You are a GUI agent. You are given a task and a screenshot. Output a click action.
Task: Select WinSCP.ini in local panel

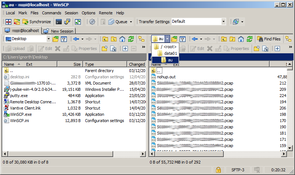coord(19,121)
